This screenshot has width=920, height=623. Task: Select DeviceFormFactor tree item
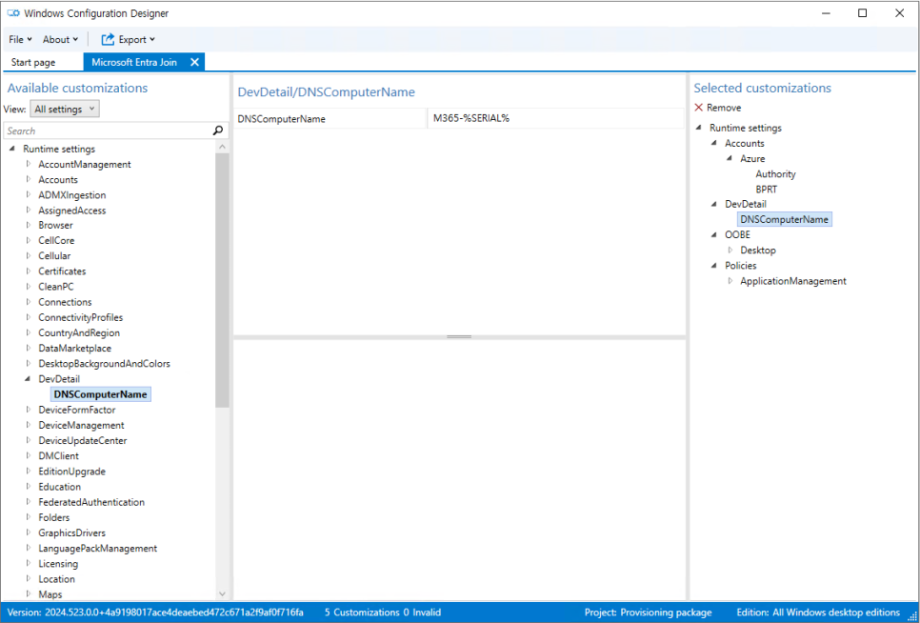coord(77,410)
